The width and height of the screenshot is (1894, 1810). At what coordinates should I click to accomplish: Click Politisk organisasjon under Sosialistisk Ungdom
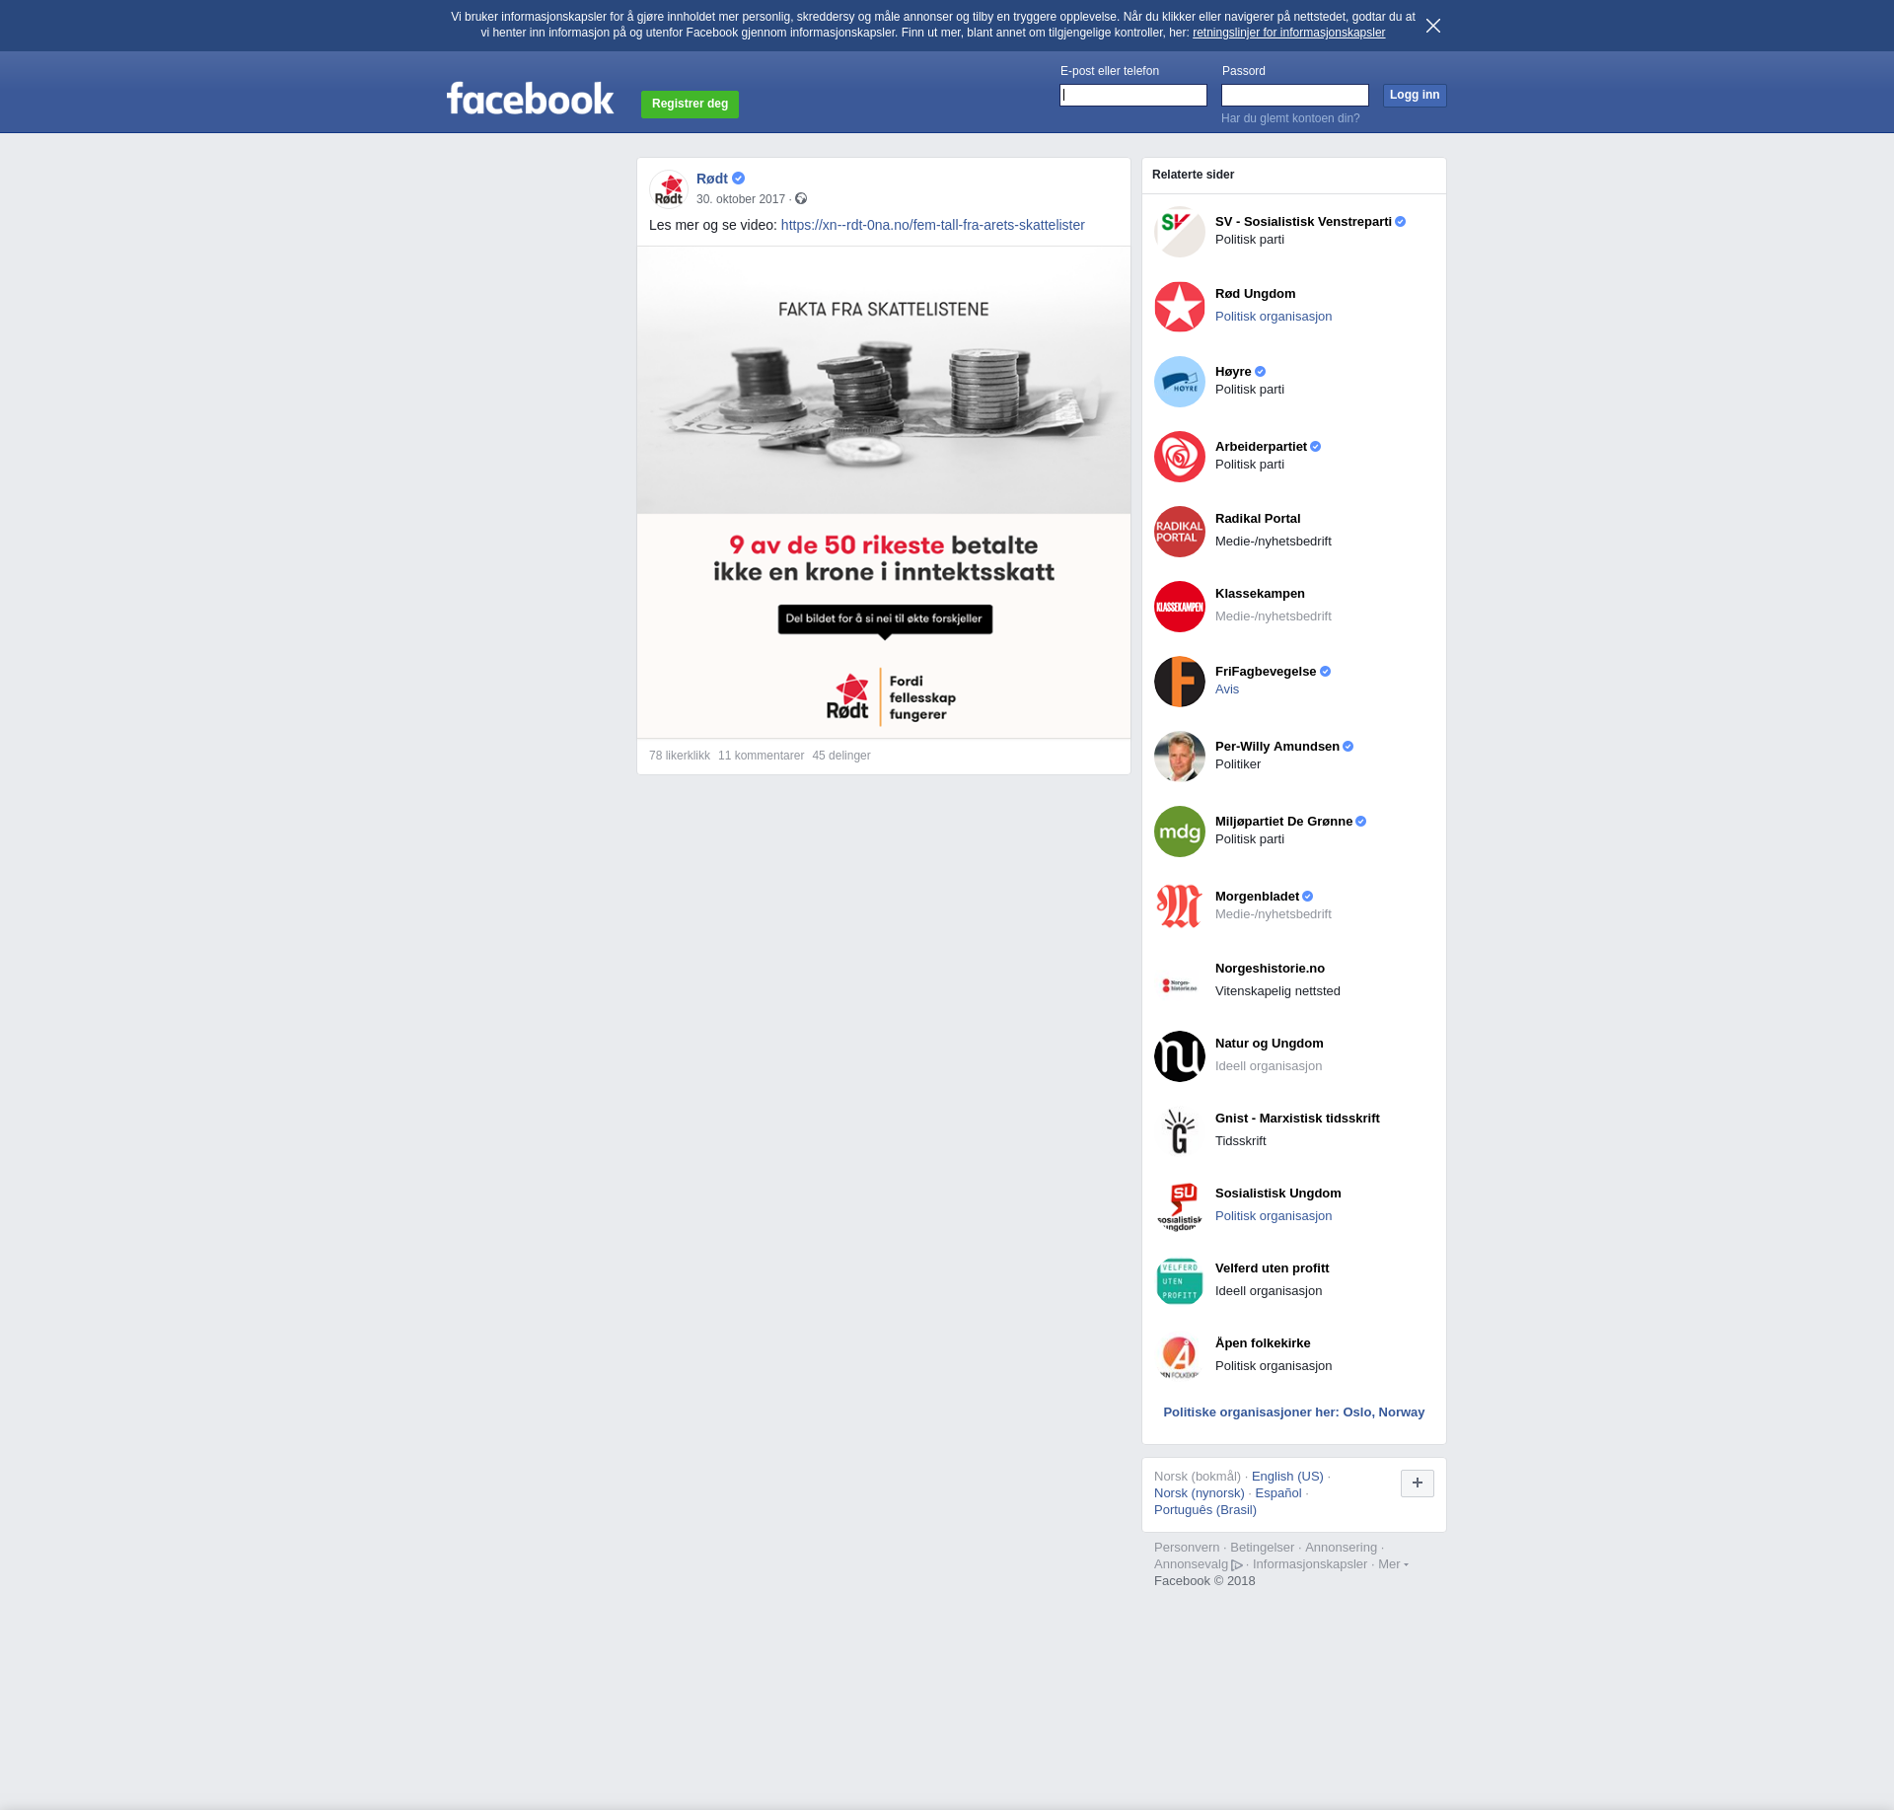[x=1274, y=1216]
